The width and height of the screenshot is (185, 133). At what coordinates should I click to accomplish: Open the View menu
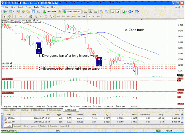[13, 7]
